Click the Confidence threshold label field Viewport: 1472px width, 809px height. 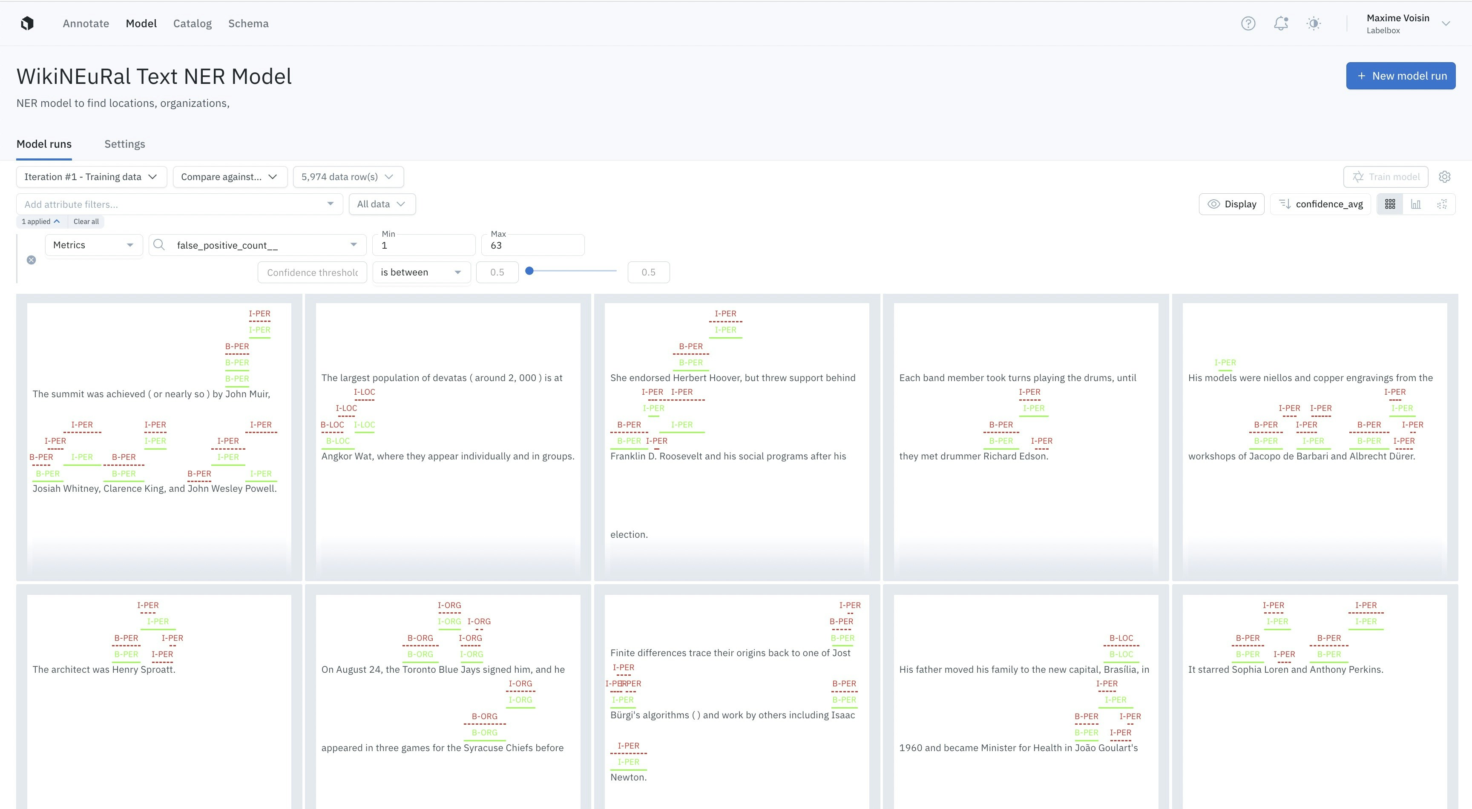coord(312,273)
